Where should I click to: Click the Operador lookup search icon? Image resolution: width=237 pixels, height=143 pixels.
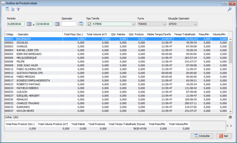click(81, 24)
